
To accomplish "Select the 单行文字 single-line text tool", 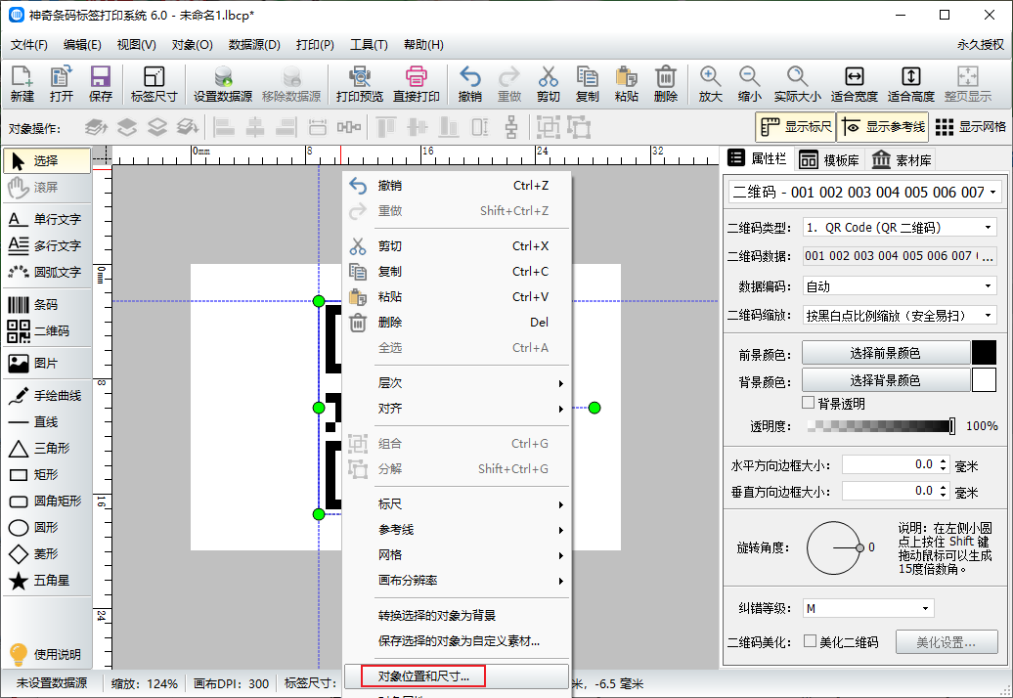I will (x=45, y=220).
